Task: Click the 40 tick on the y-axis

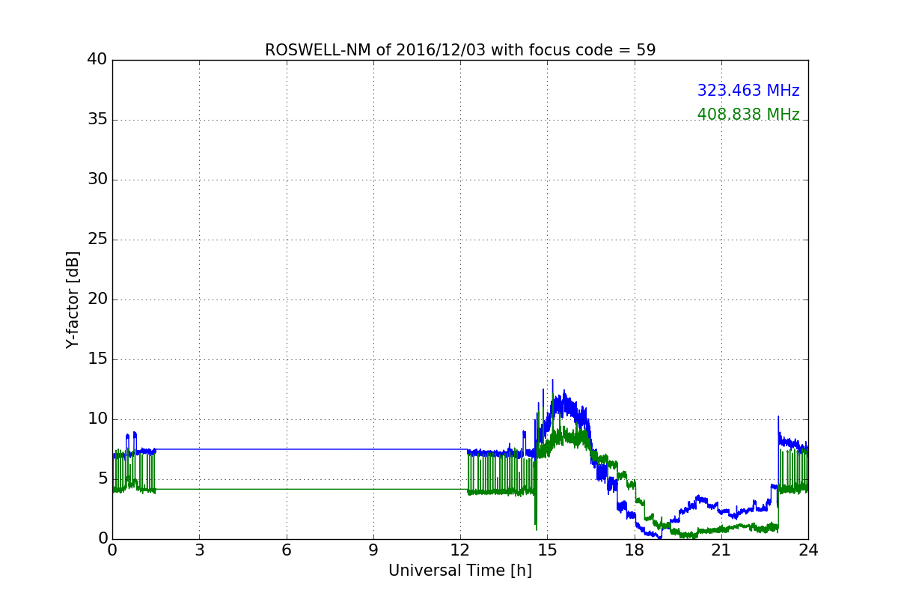Action: tap(97, 60)
